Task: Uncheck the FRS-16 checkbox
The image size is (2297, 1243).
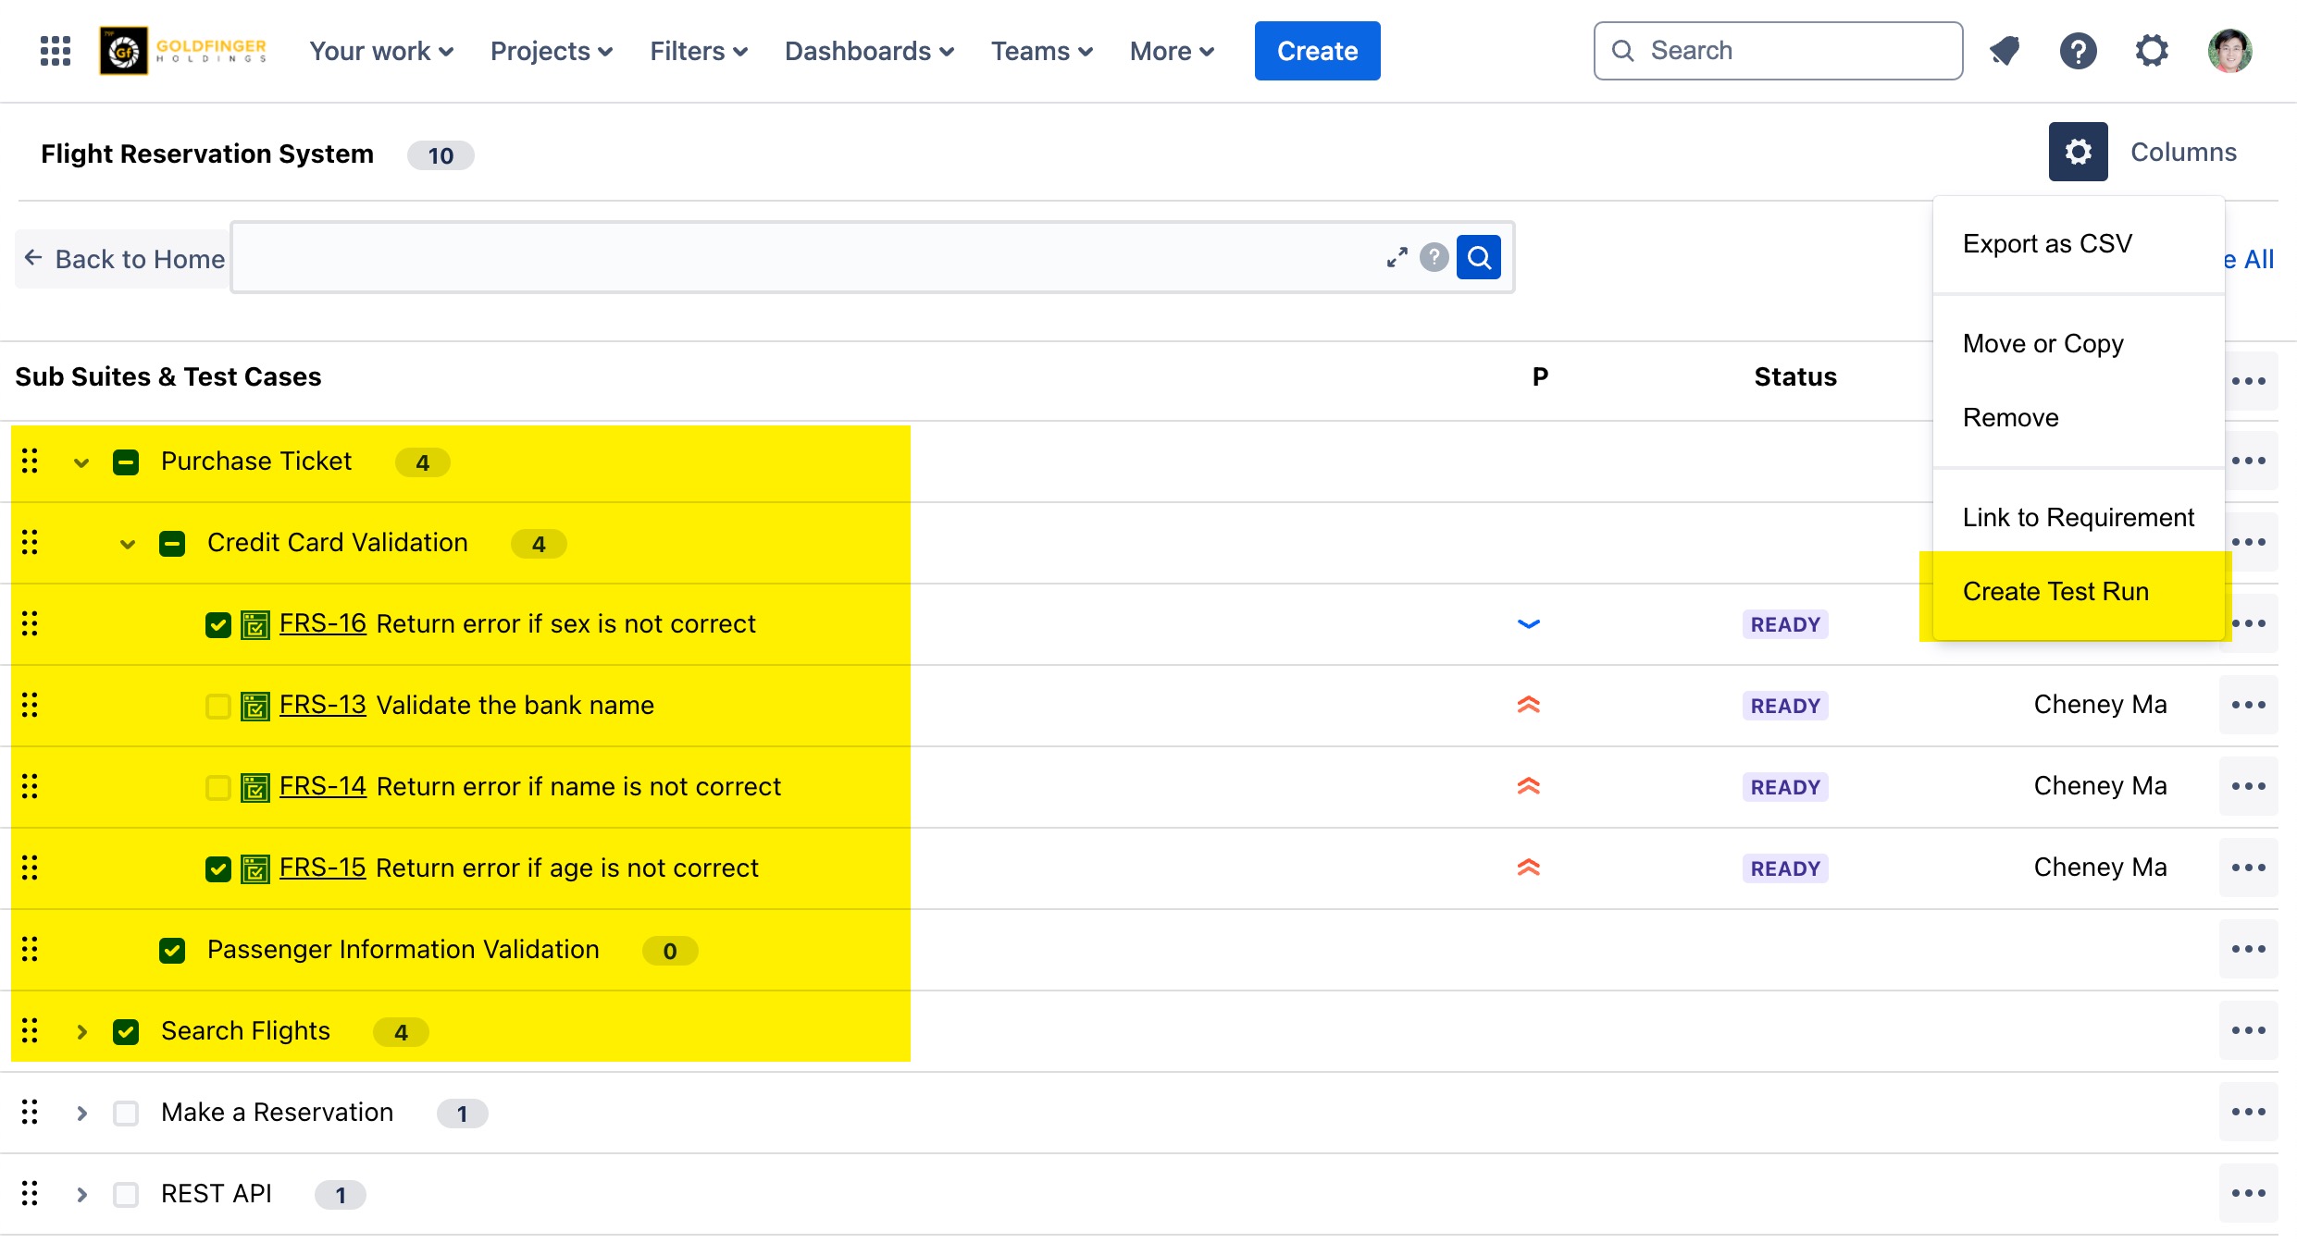Action: coord(217,624)
